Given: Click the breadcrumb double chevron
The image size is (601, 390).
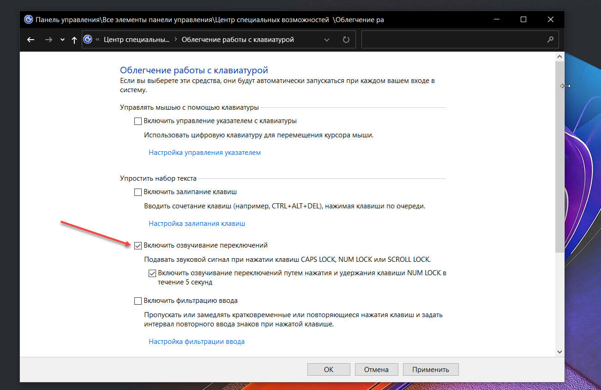Looking at the screenshot, I should click(98, 40).
